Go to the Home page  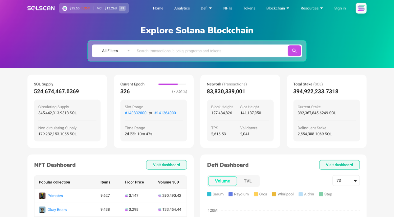tap(158, 8)
